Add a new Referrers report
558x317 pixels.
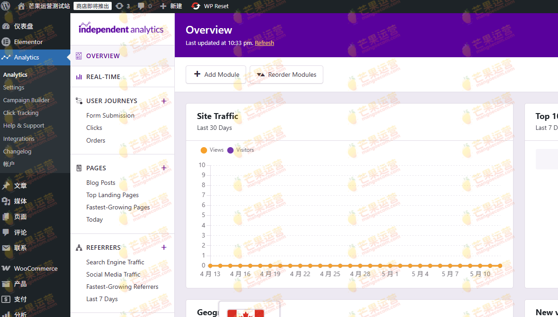point(164,248)
